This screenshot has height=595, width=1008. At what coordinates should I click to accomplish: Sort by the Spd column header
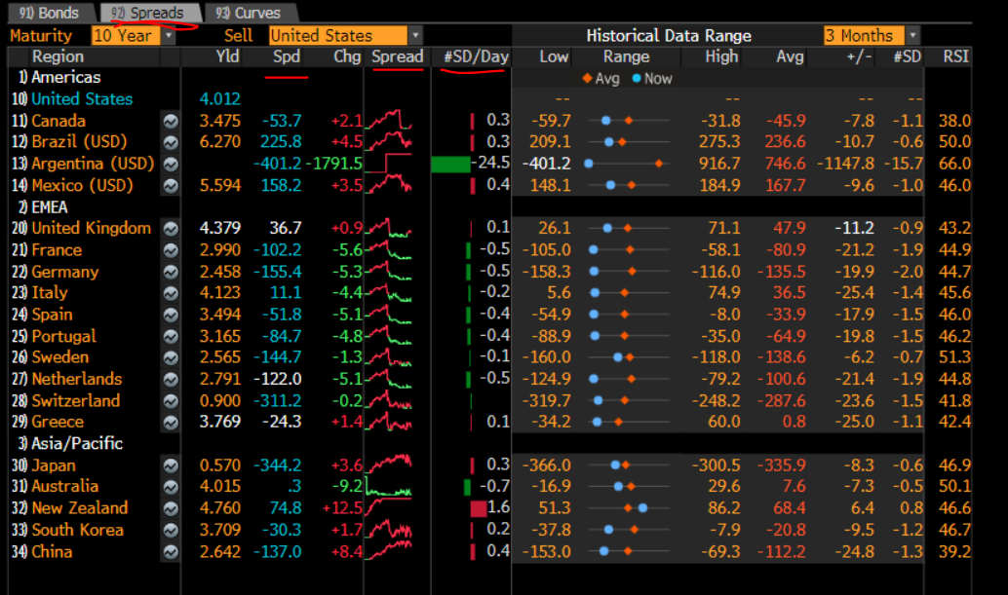tap(286, 56)
